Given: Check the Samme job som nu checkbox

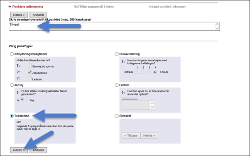Looking at the screenshot, I should (29, 66).
